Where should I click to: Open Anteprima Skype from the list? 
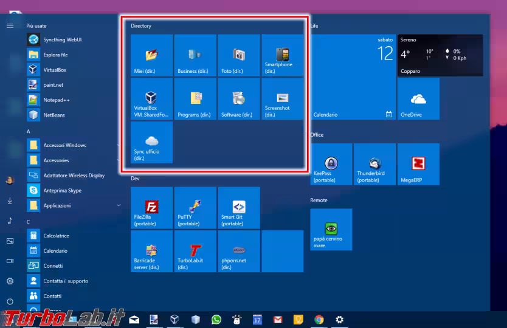[x=73, y=191]
